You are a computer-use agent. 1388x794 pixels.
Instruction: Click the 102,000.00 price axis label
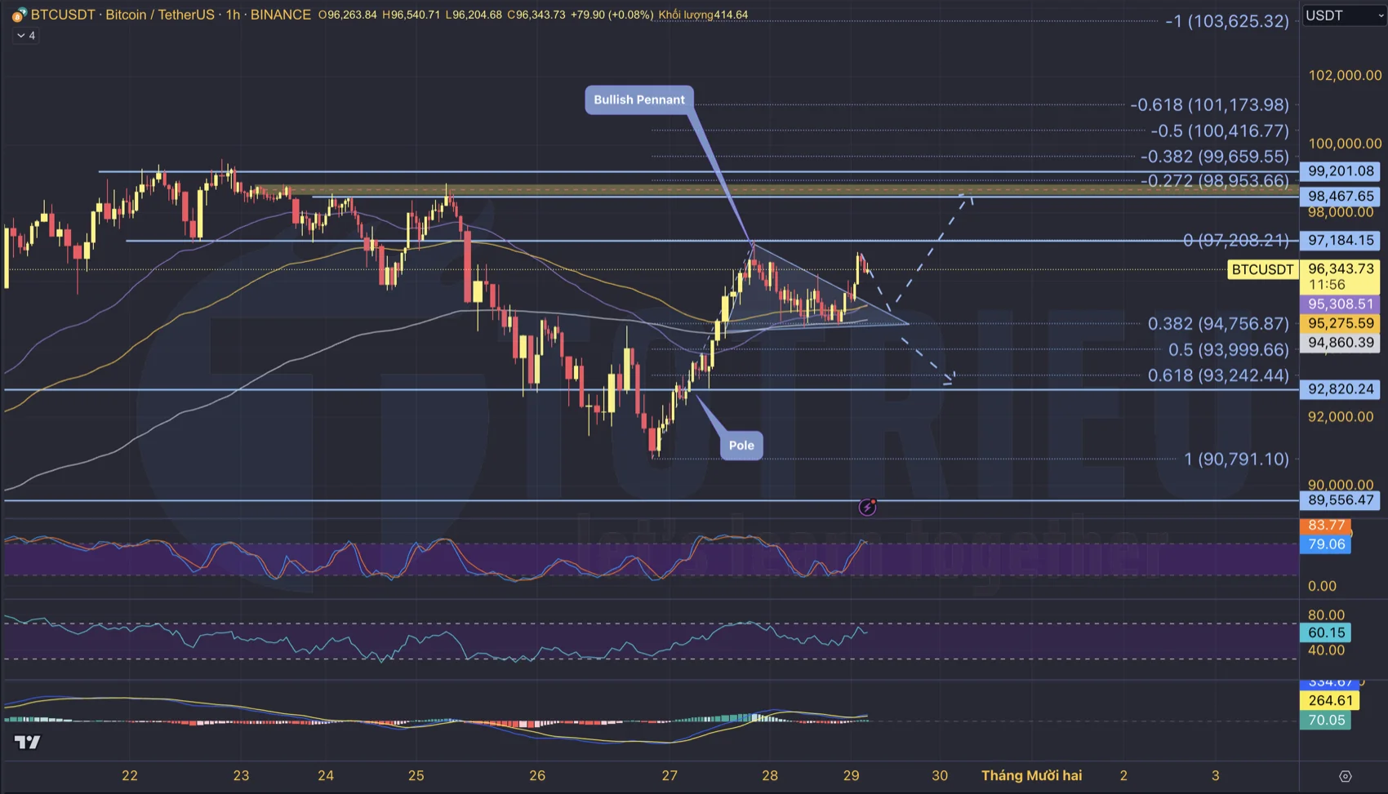click(1345, 75)
